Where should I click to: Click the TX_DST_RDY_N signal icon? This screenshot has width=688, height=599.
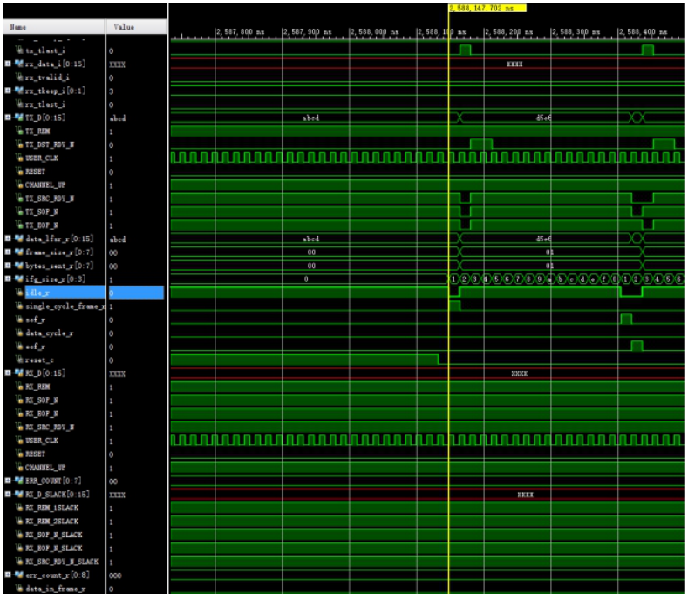[18, 145]
